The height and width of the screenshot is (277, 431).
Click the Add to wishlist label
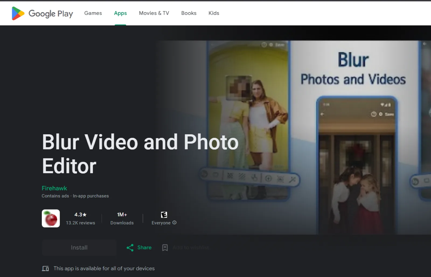191,247
